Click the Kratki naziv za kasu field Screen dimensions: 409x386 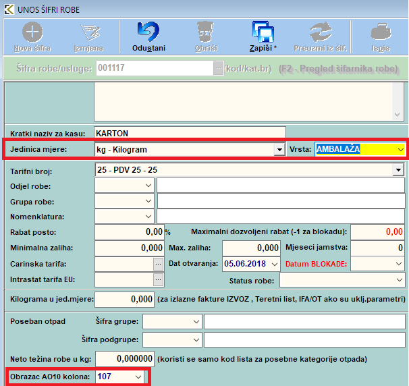point(190,133)
